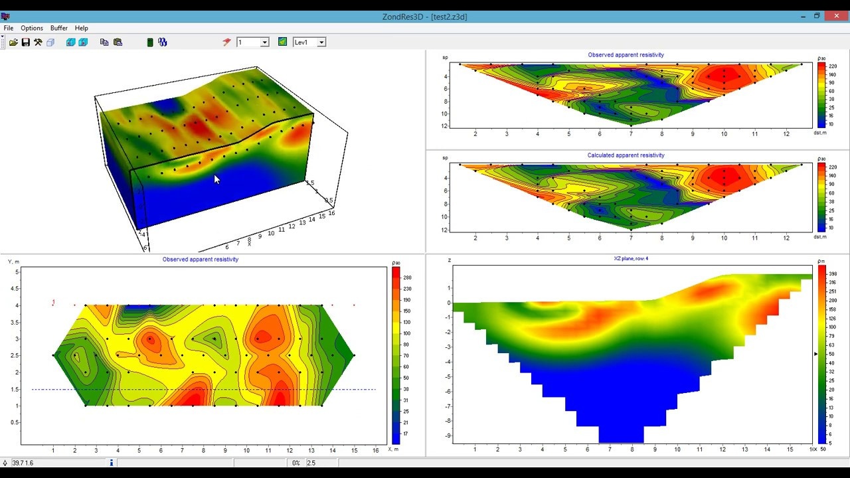Open the Options menu
The height and width of the screenshot is (478, 850).
(x=32, y=28)
